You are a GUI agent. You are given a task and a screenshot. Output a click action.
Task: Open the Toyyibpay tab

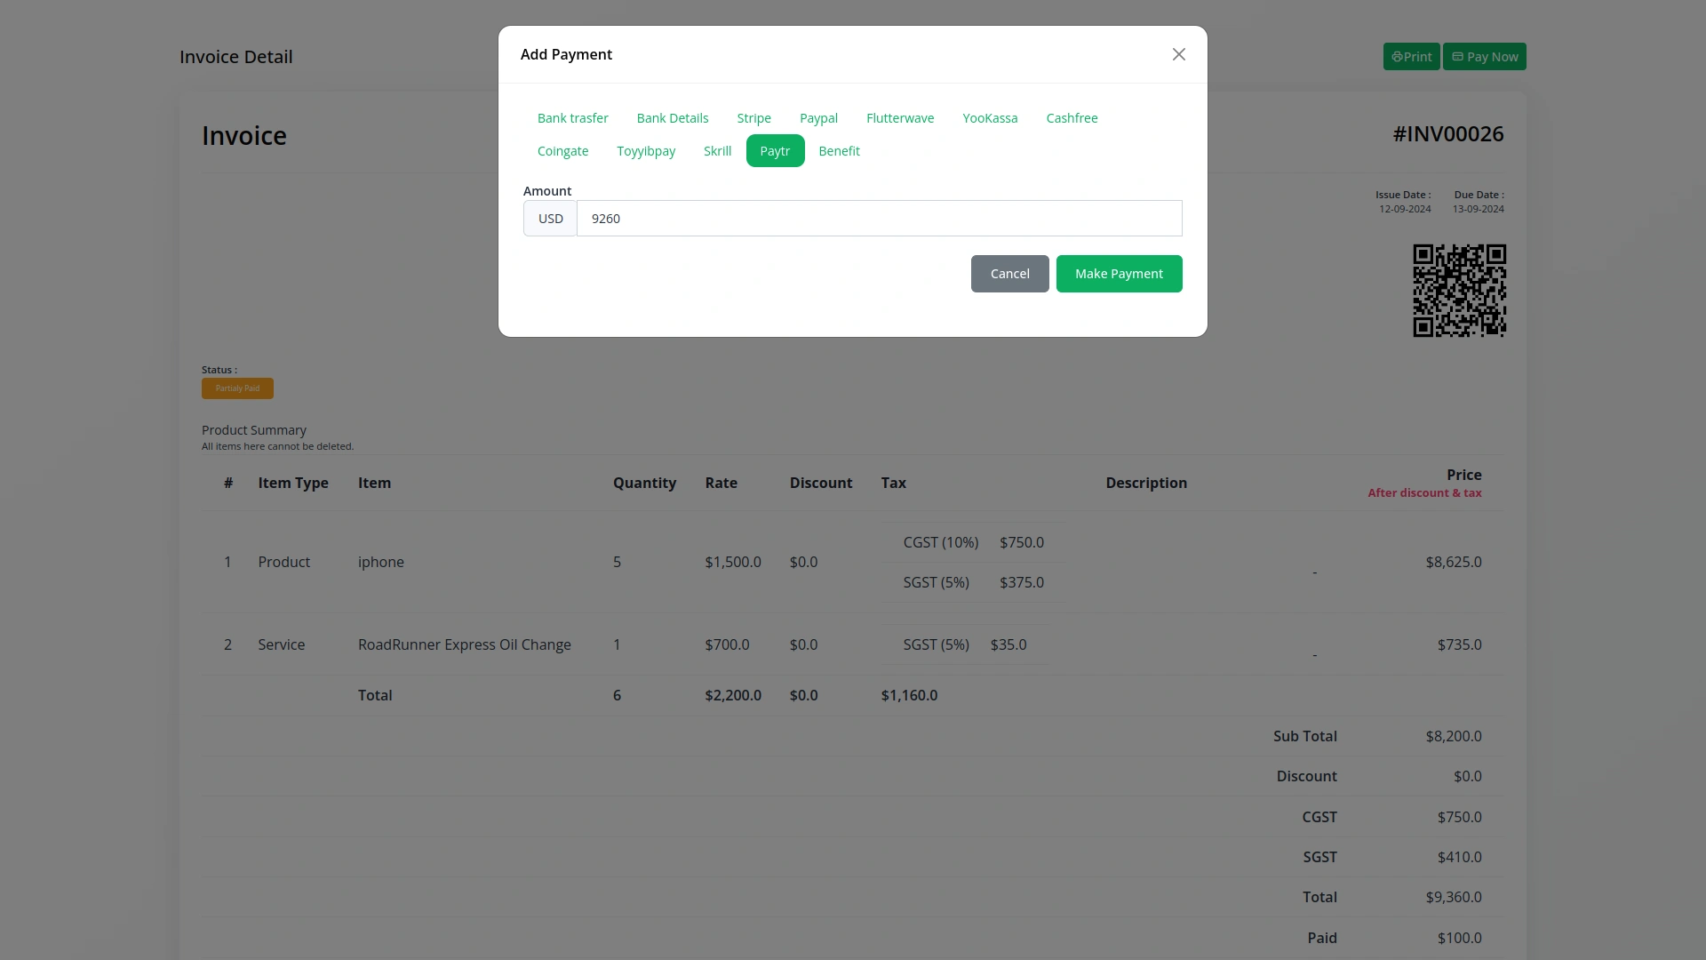pyautogui.click(x=646, y=151)
